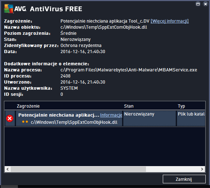The height and width of the screenshot is (188, 210).
Task: Click the Nazwa obiektu file path text
Action: click(x=104, y=27)
